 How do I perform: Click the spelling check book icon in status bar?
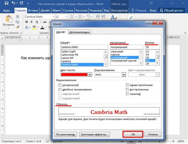47,141
